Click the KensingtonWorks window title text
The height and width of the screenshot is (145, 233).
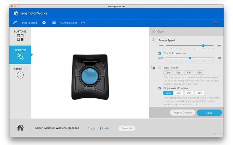pos(116,6)
